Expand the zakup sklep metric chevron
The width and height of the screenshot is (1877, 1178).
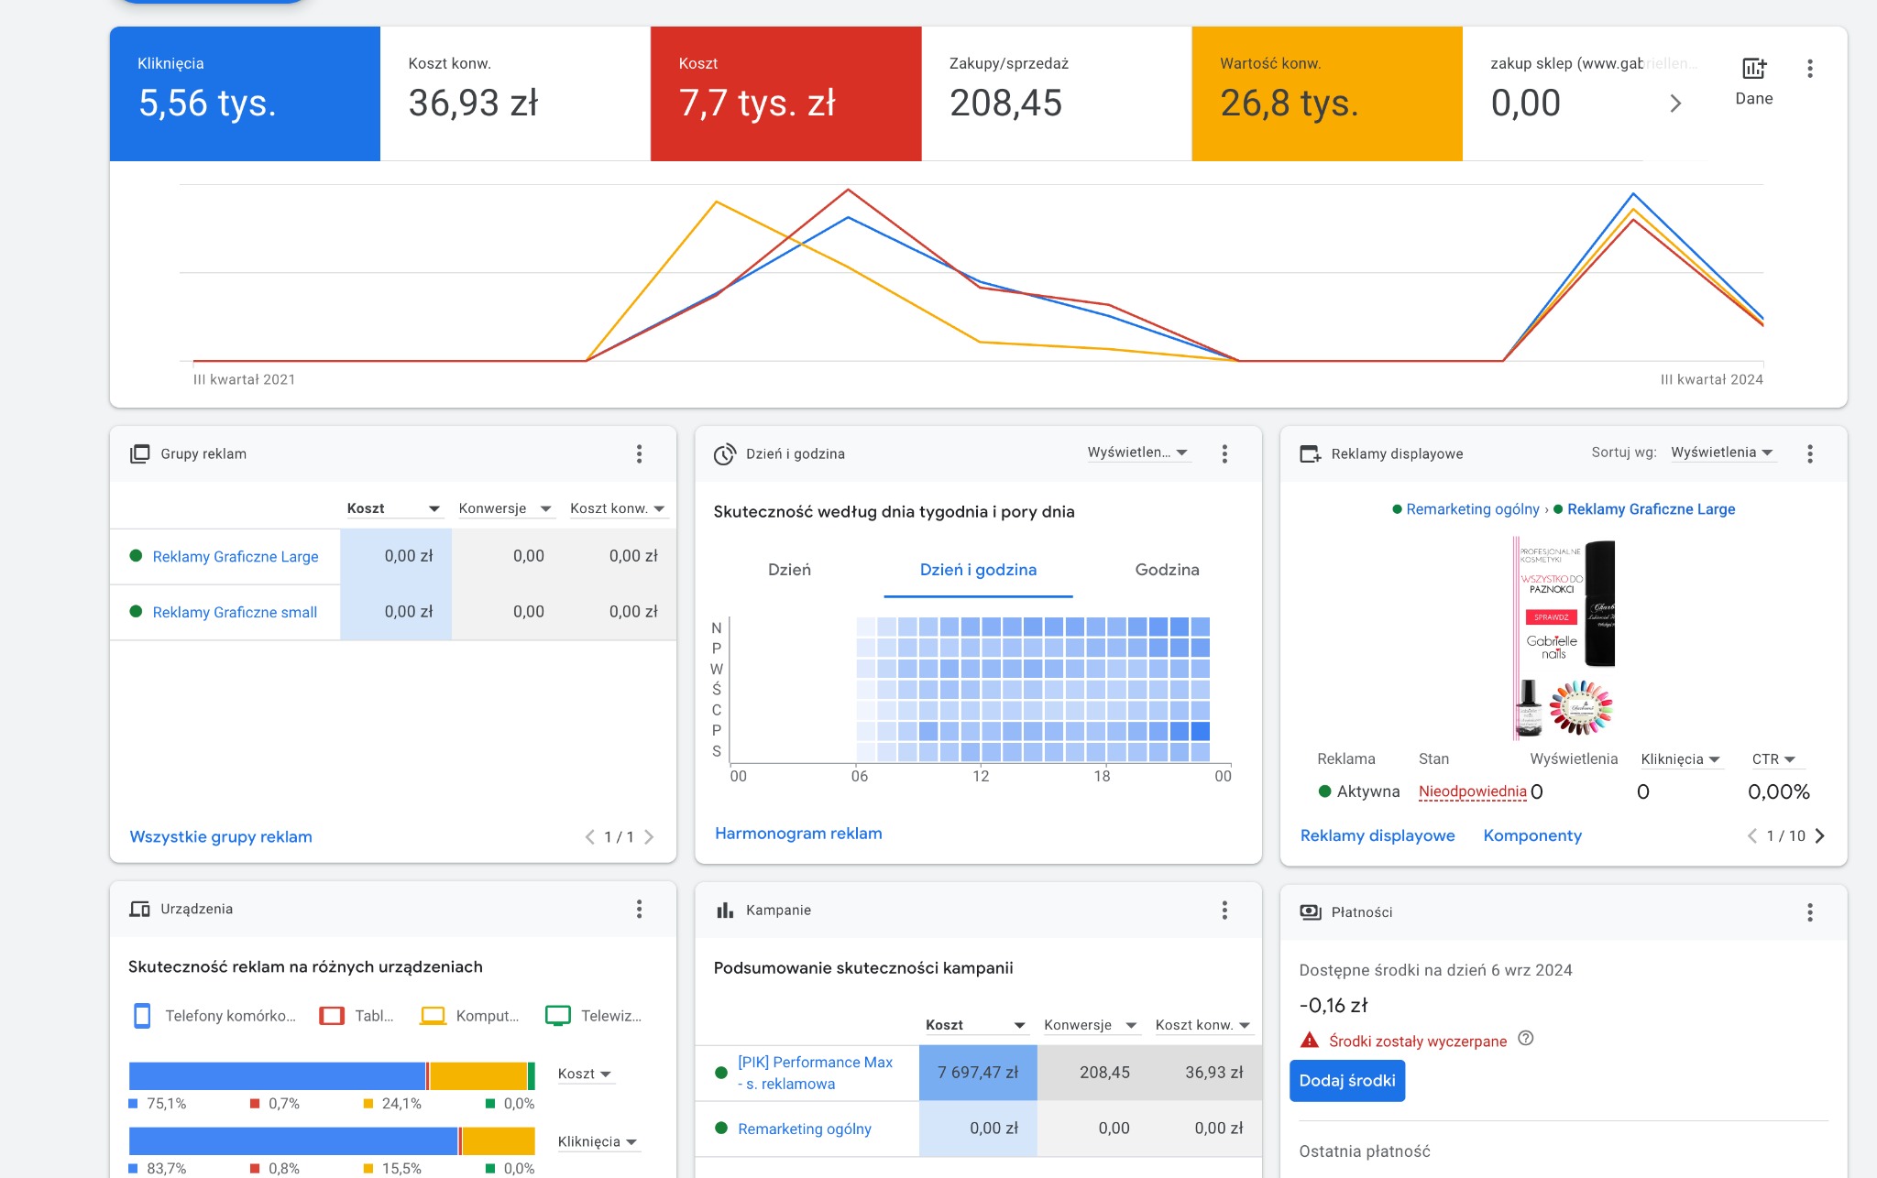point(1675,103)
